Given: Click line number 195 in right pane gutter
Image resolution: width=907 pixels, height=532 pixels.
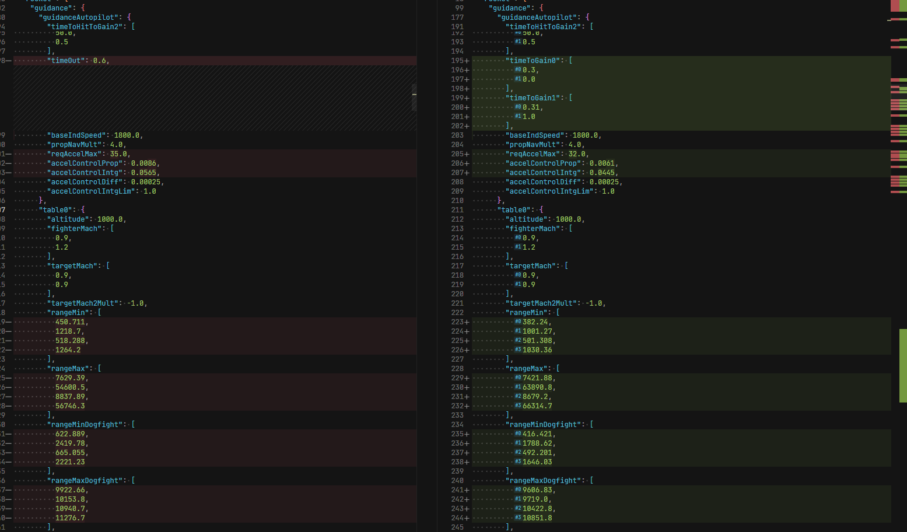Looking at the screenshot, I should (x=457, y=61).
